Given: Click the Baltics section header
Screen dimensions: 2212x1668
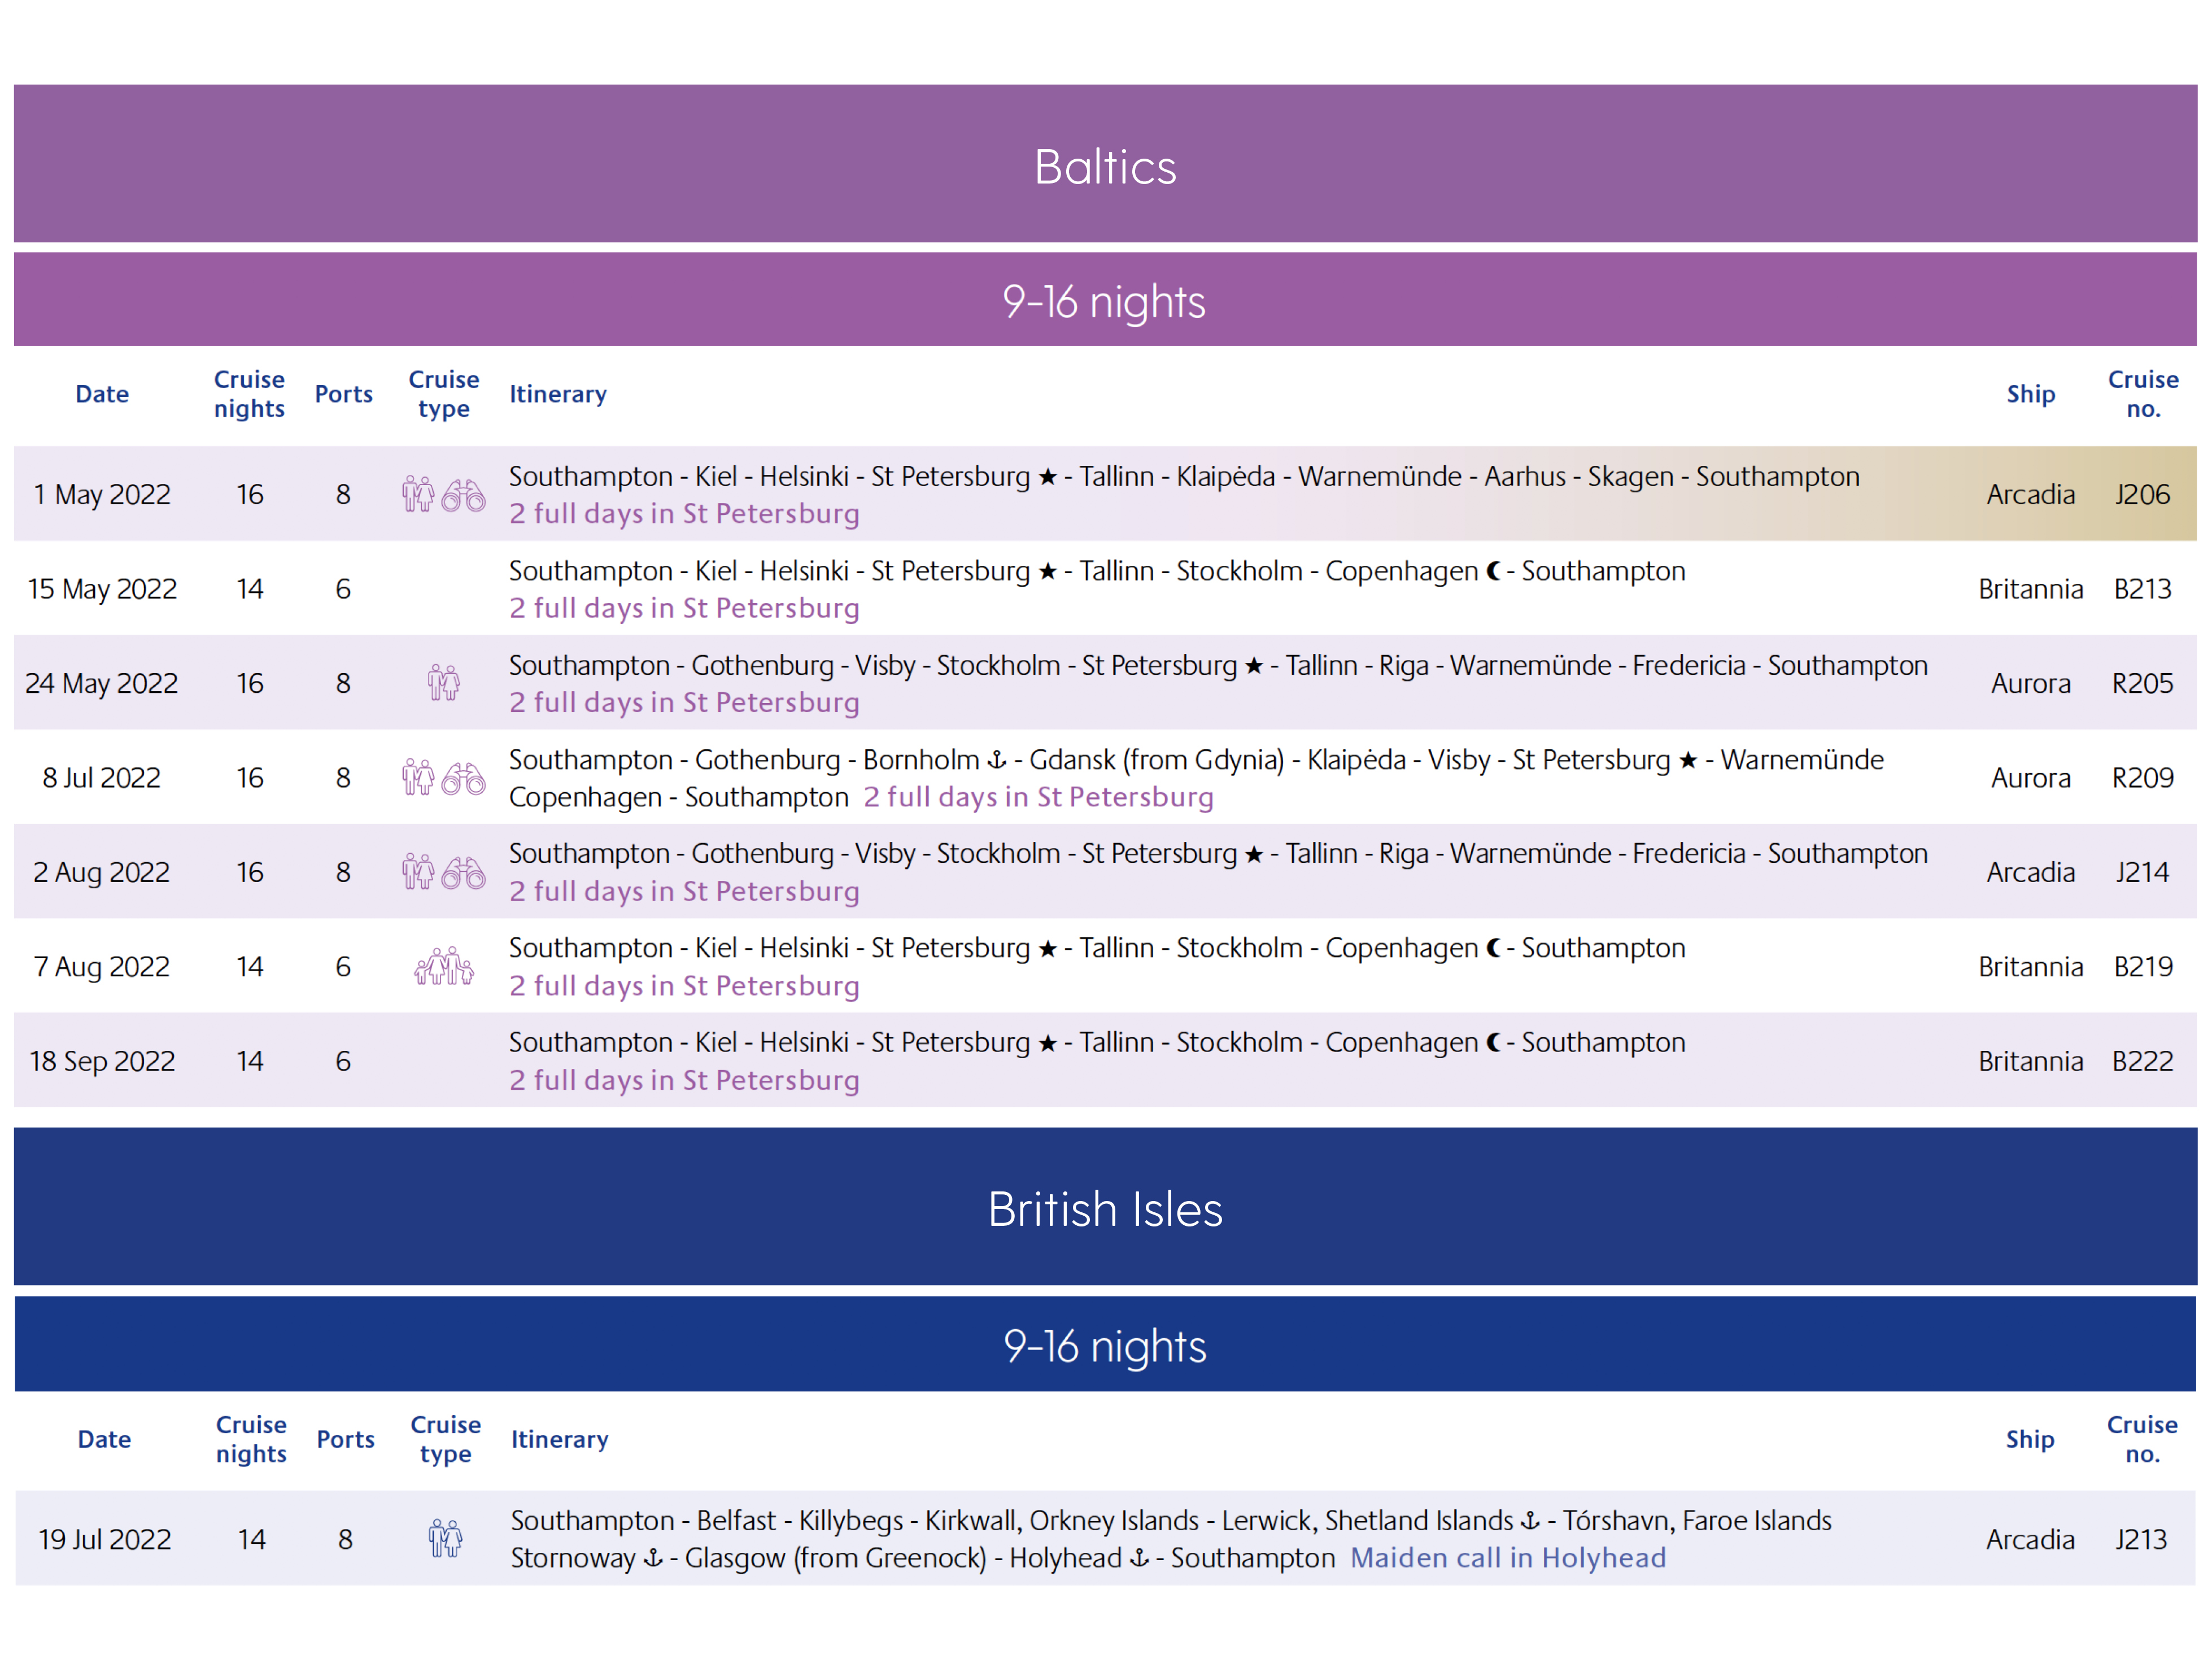Looking at the screenshot, I should tap(1105, 164).
